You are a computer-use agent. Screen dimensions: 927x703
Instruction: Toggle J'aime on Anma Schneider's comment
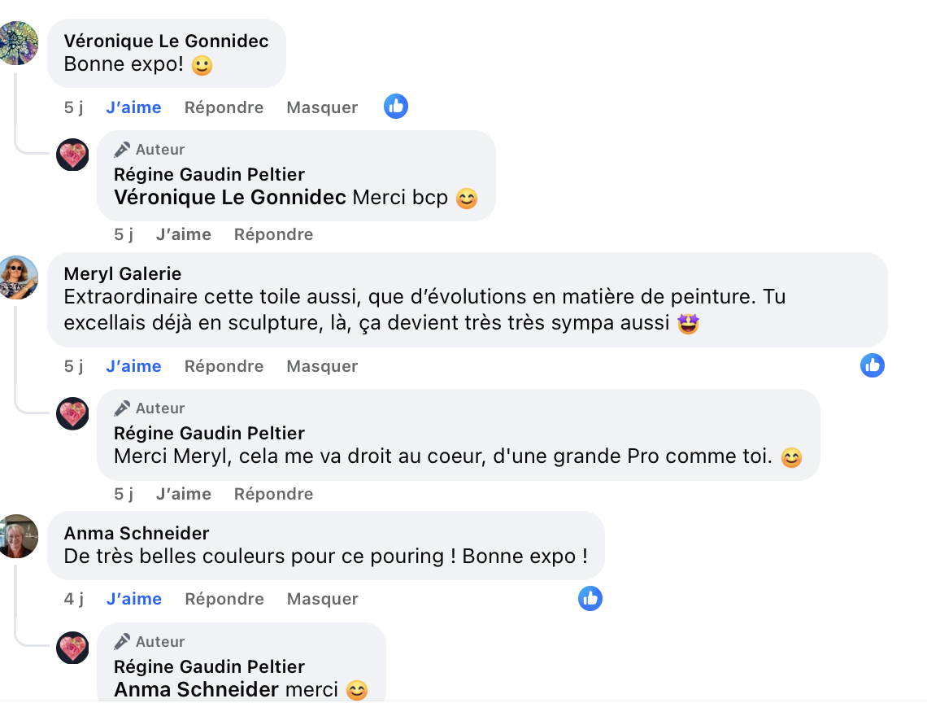(x=133, y=599)
